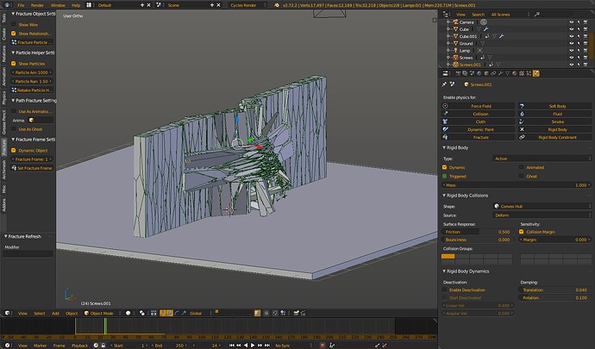Click the Blender info editor icon top-left
Viewport: 595px width, 349px height.
coord(7,5)
